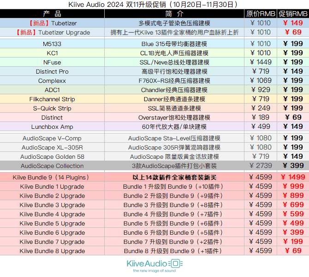Select the ¥2739 original price
Image resolution: width=309 pixels, height=277 pixels.
[x=261, y=166]
